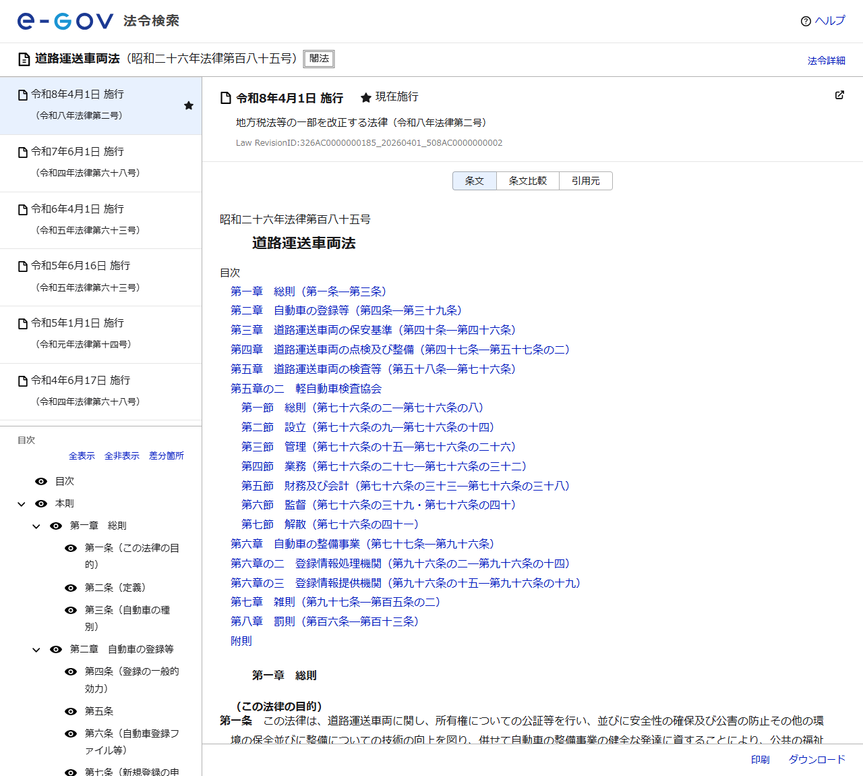Viewport: 863px width, 776px height.
Task: Click document icon for 令和7年6月1日 施行
Action: pyautogui.click(x=23, y=153)
